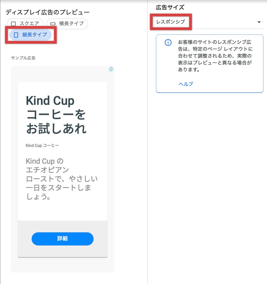The width and height of the screenshot is (267, 284).
Task: Click the 広告サイズ section label
Action: [170, 7]
